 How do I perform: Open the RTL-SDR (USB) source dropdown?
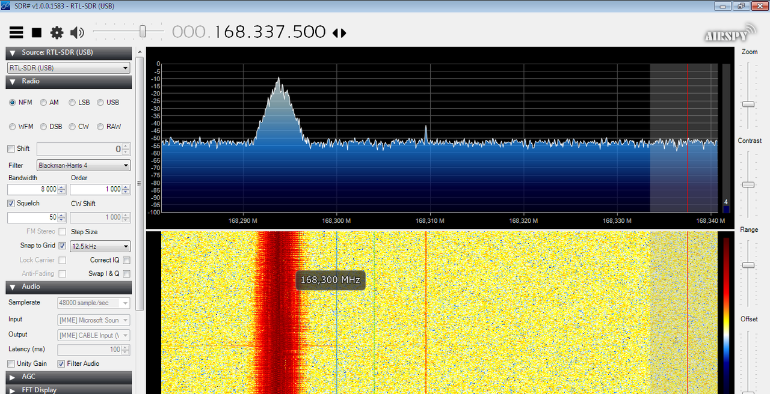pos(69,68)
